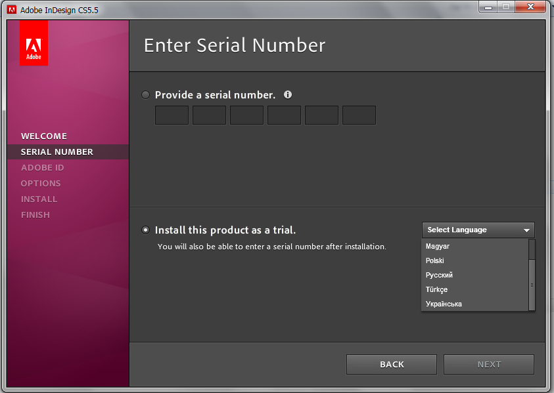This screenshot has width=554, height=393.
Task: Click the last serial number field
Action: [x=359, y=115]
